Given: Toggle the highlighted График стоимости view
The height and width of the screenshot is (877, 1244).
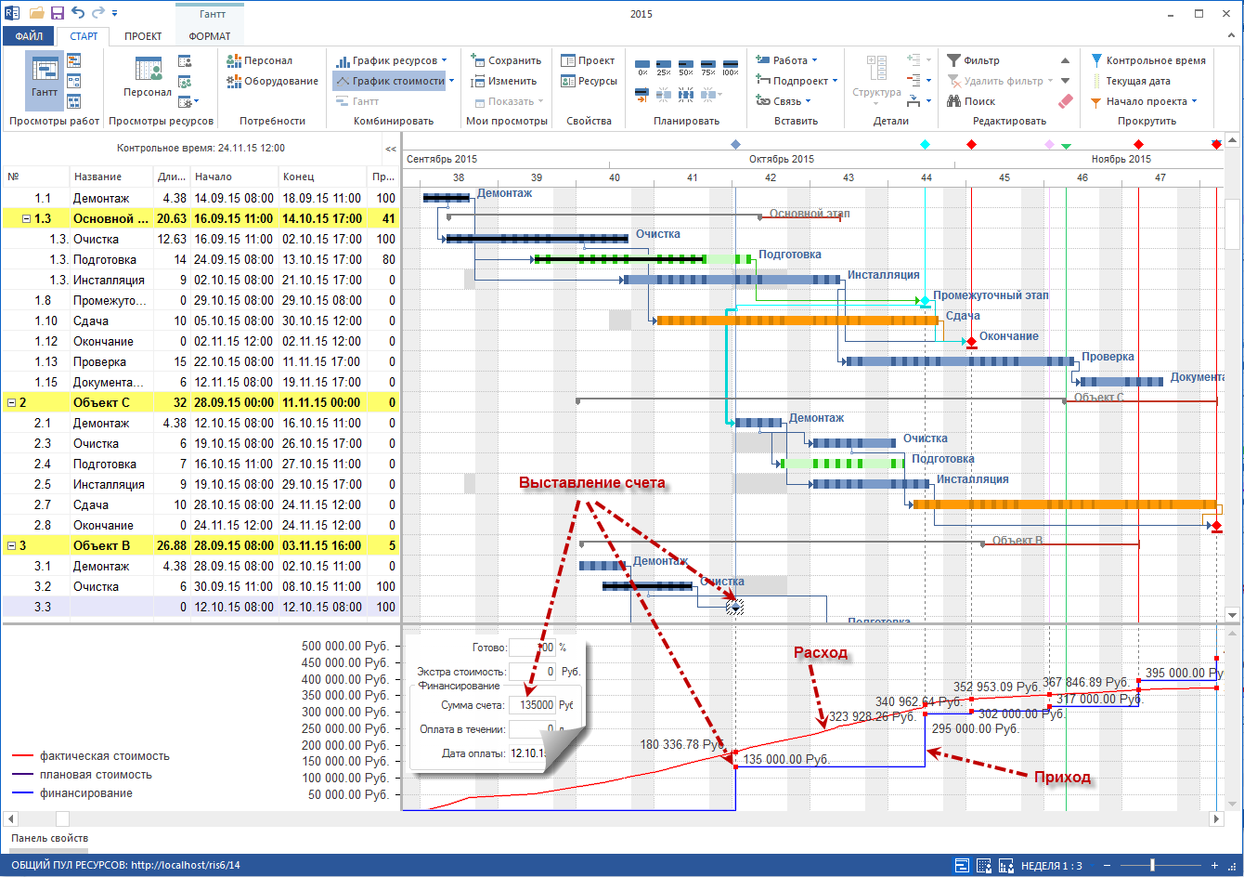Looking at the screenshot, I should [x=389, y=81].
